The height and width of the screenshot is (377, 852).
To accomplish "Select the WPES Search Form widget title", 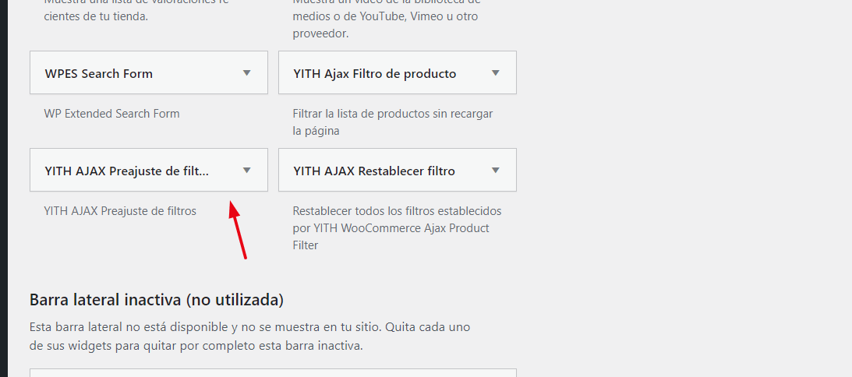I will [x=98, y=73].
